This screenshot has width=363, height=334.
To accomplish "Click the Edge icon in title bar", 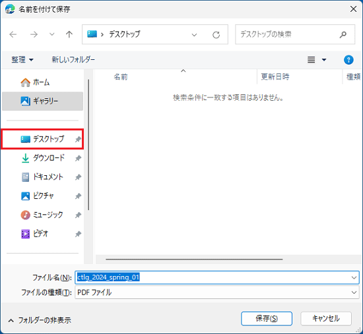I will [x=10, y=9].
